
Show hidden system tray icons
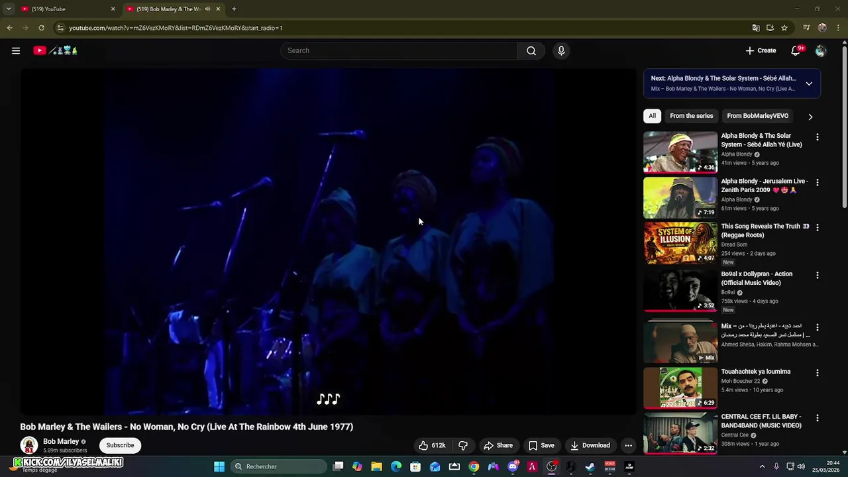(x=762, y=466)
